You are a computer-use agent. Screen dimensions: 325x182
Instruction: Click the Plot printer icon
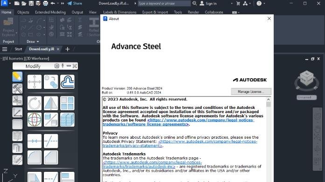pos(45,3)
